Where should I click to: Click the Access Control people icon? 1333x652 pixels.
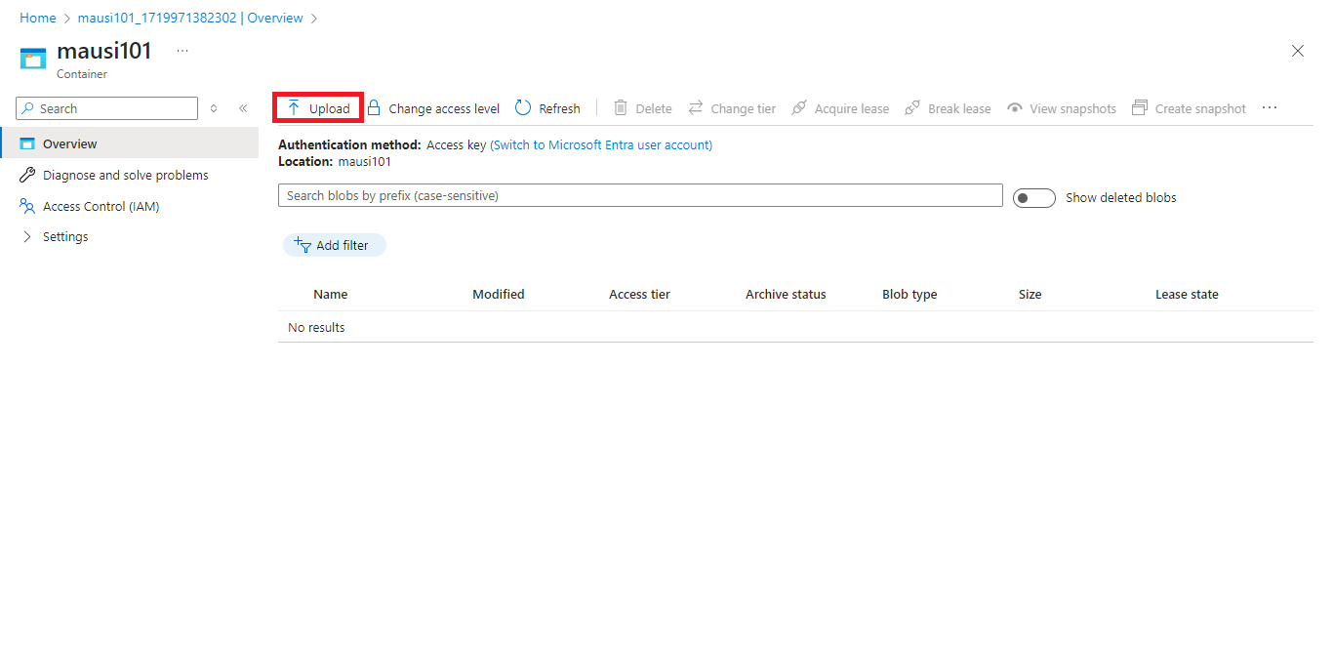tap(27, 206)
